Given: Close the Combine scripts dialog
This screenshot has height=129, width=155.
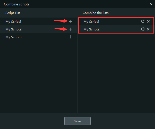Looking at the screenshot, I should [x=151, y=4].
